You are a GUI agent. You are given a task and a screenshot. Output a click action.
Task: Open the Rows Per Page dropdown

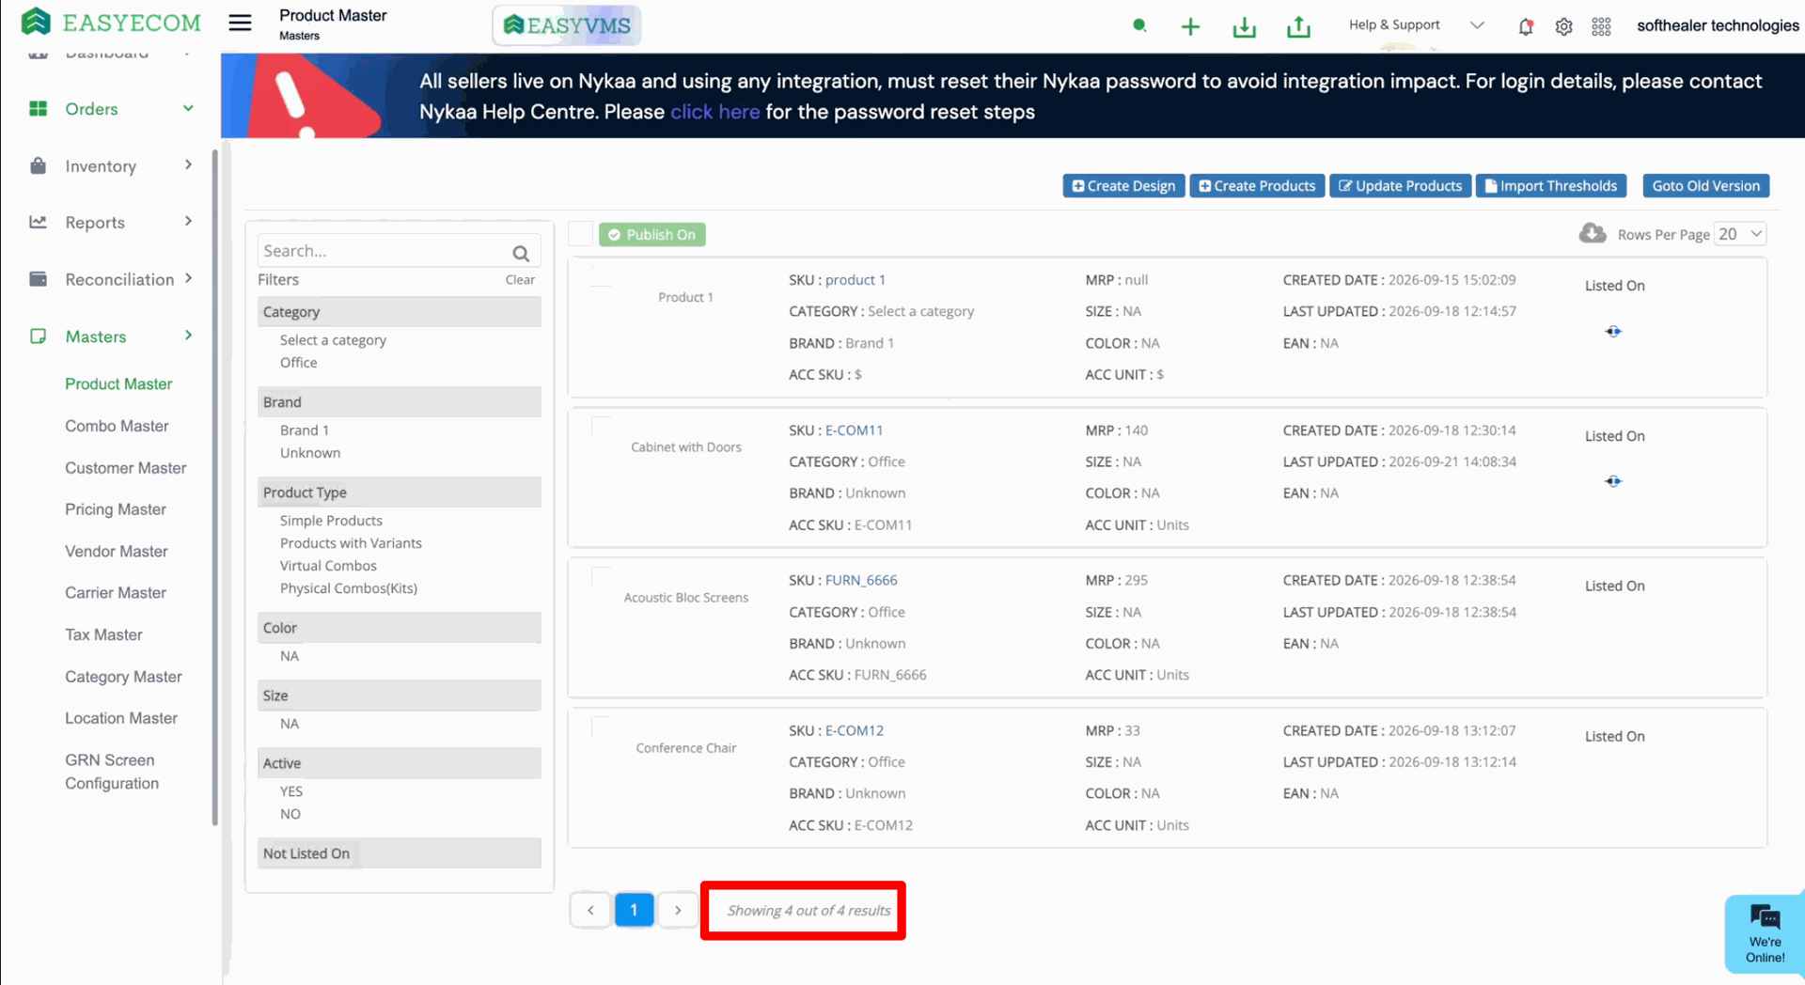click(1740, 234)
